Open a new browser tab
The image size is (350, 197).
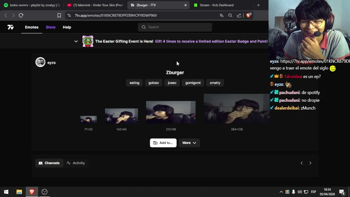click(x=258, y=5)
